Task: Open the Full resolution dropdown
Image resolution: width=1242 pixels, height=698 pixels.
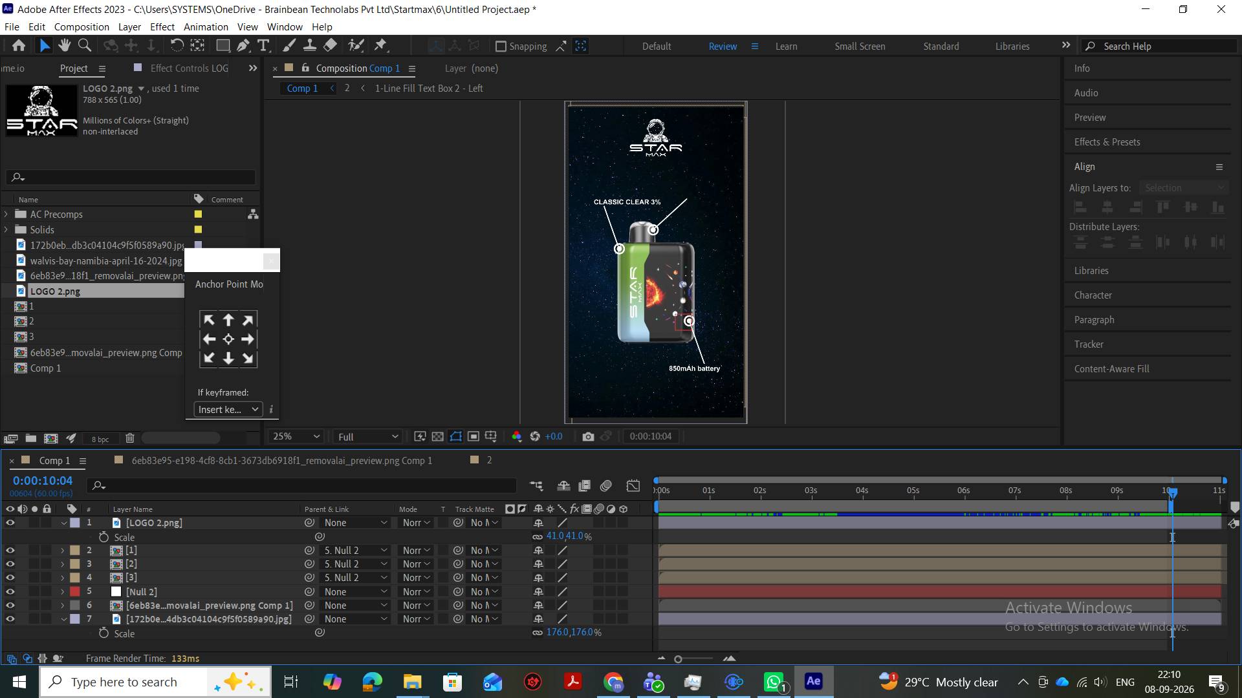Action: 367,437
